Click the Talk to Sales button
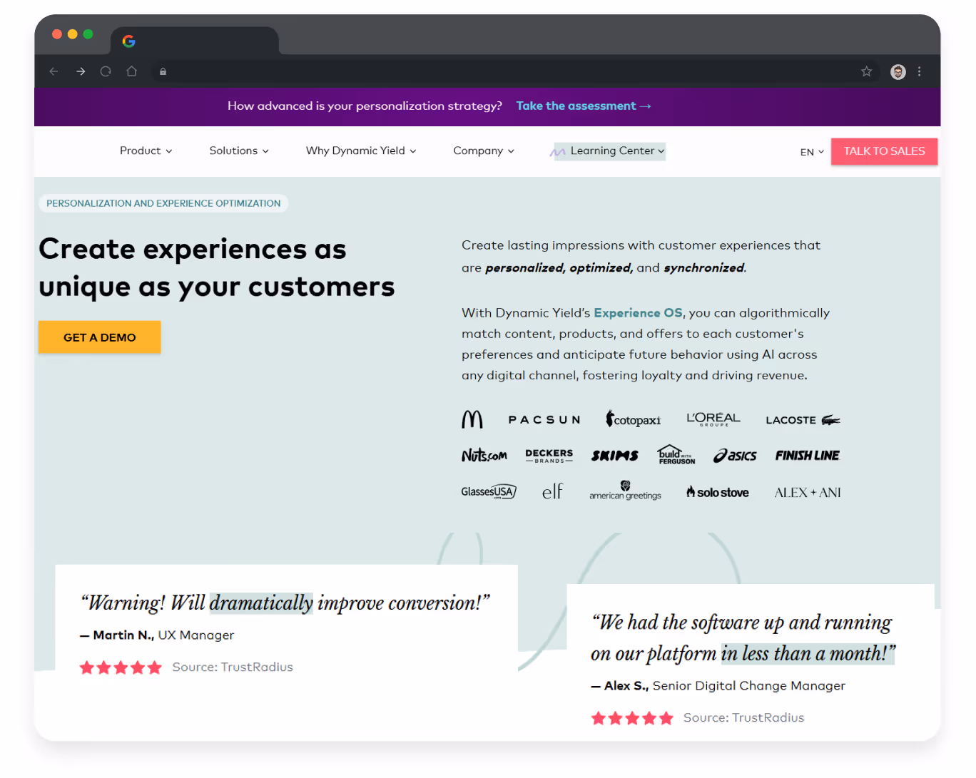 click(884, 151)
